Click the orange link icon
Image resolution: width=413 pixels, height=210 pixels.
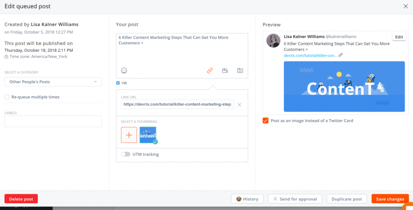210,71
